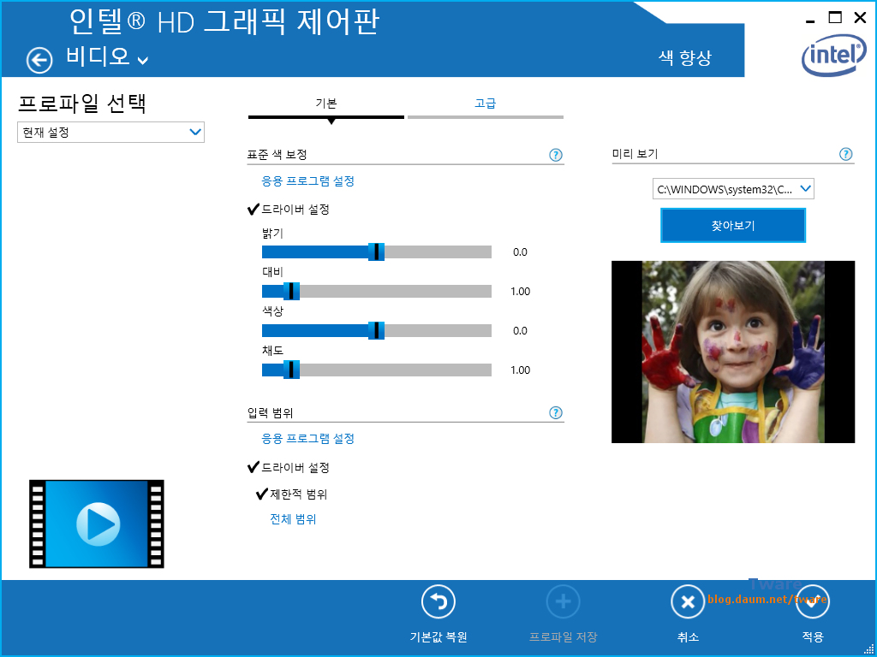Viewport: 877px width, 657px height.
Task: Click the 프로파일 선택 heading
Action: click(x=83, y=104)
